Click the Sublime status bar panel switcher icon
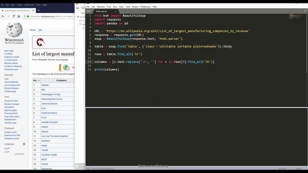Image resolution: width=308 pixels, height=173 pixels. 89,169
